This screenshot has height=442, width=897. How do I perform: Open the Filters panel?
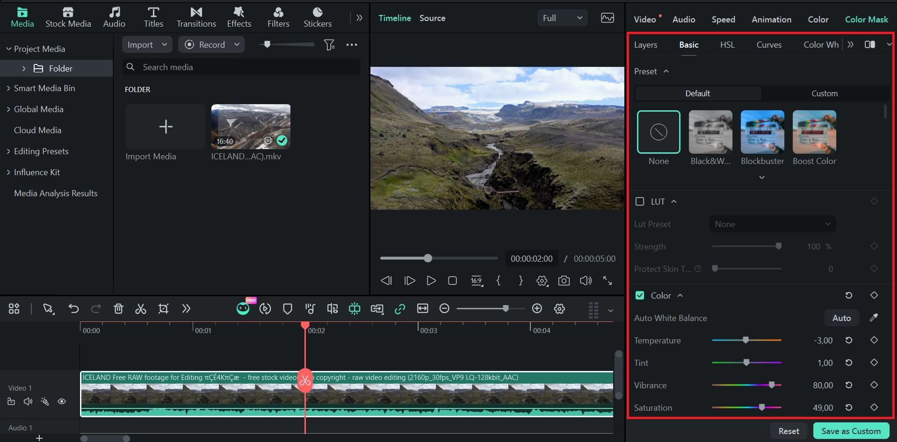[x=278, y=18]
